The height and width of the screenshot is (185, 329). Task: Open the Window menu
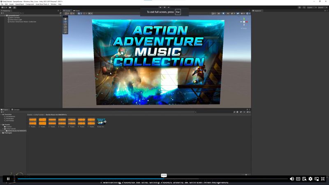pos(53,4)
